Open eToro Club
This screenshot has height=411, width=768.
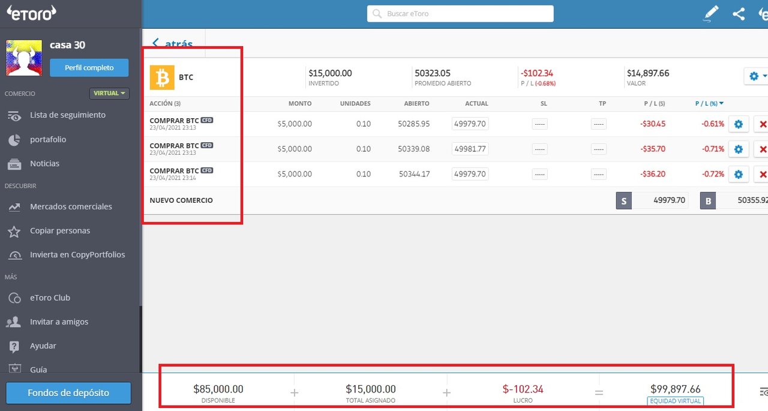[x=50, y=298]
